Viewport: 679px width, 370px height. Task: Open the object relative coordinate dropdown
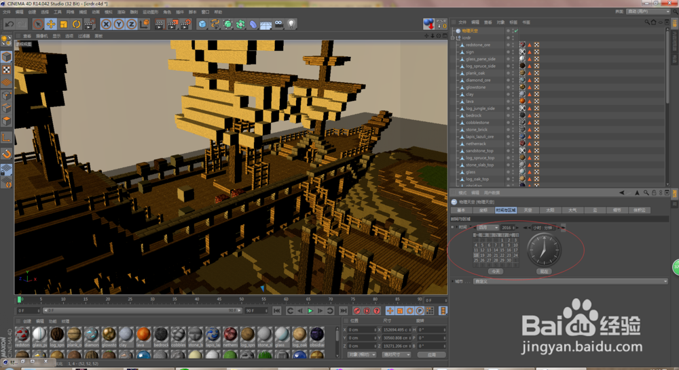(x=362, y=354)
